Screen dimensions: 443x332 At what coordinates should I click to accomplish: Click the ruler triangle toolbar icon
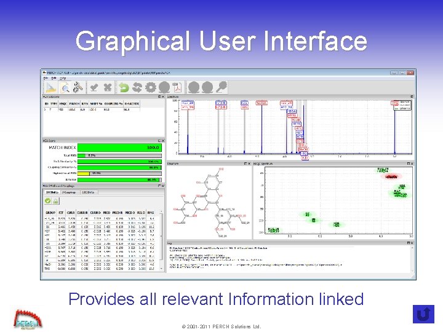pyautogui.click(x=51, y=87)
